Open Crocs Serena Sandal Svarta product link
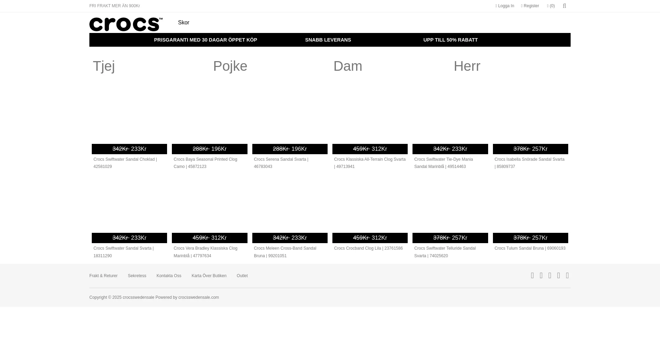Image resolution: width=660 pixels, height=341 pixels. (x=281, y=163)
